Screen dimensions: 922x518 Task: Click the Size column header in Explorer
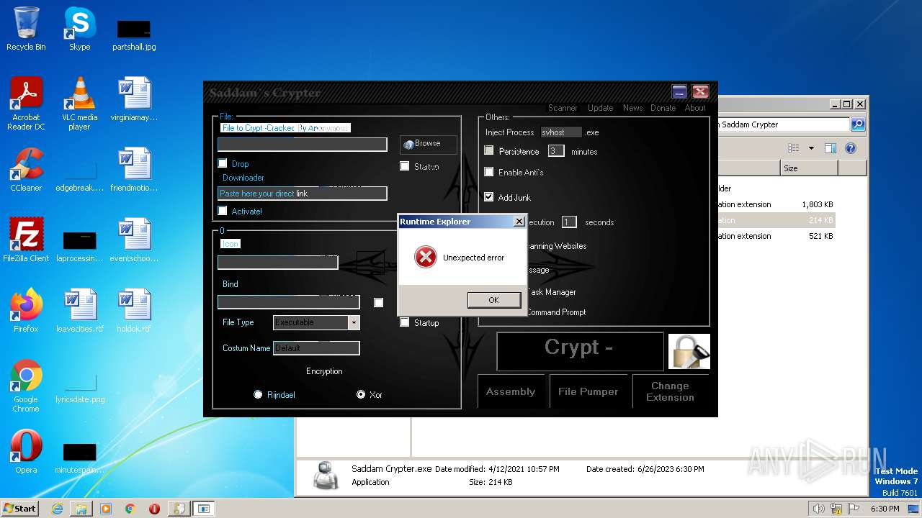click(x=810, y=168)
